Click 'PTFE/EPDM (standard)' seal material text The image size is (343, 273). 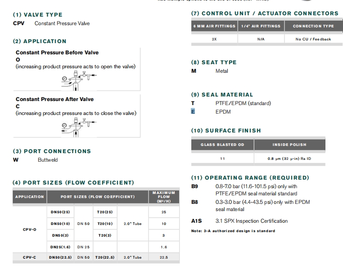(243, 103)
